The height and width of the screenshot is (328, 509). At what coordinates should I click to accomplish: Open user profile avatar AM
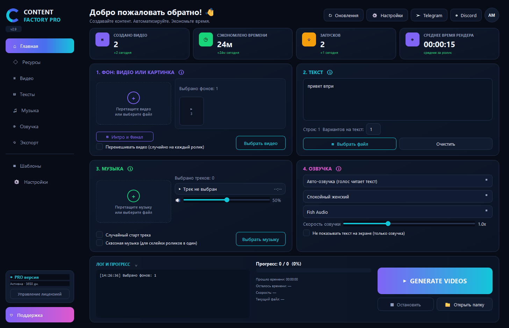click(x=492, y=15)
